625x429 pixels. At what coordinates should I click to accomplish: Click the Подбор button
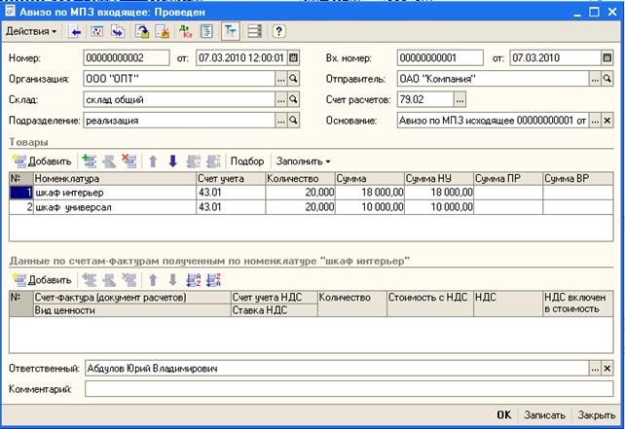(247, 161)
